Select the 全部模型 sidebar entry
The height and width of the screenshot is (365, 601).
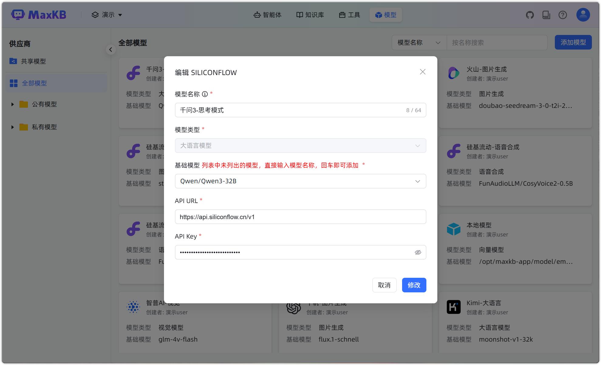coord(35,83)
